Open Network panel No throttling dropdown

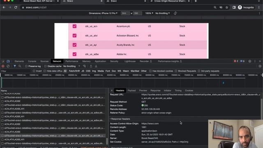[x=72, y=66]
